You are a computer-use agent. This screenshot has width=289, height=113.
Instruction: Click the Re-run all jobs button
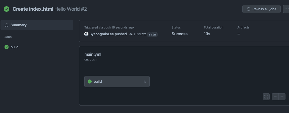[261, 9]
